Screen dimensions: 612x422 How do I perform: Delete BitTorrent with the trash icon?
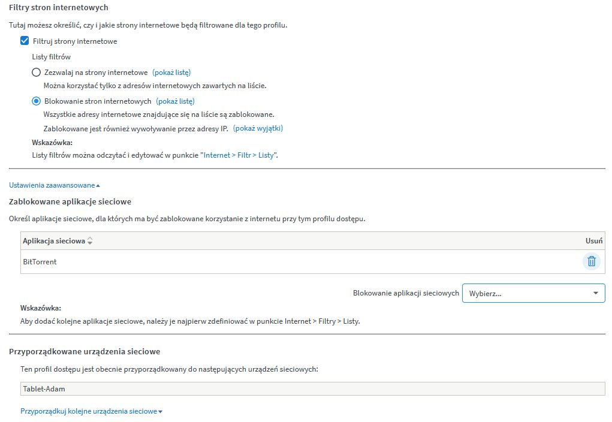coord(591,261)
